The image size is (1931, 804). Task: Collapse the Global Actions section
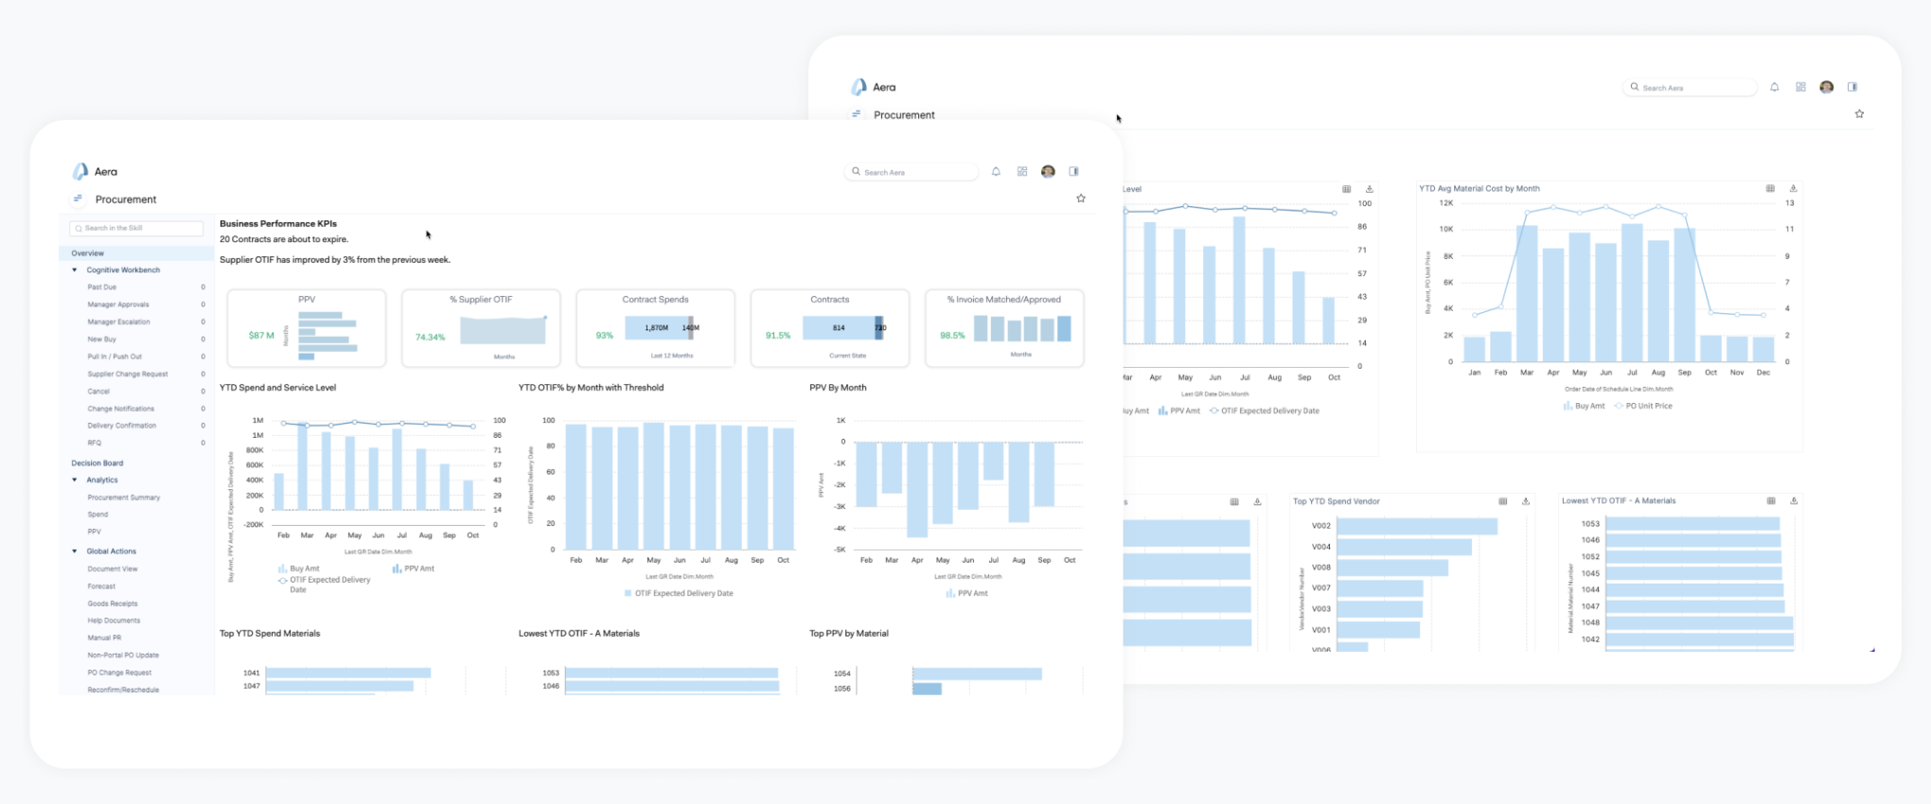75,551
